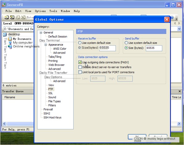Click the Receive buffer size input field
184x145 pixels.
tap(107, 48)
